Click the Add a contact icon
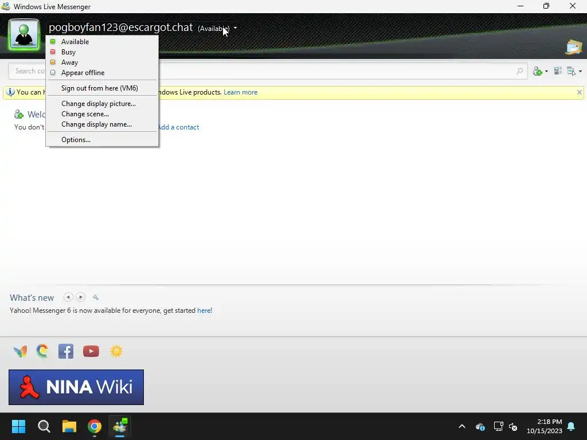Image resolution: width=587 pixels, height=440 pixels. click(538, 71)
